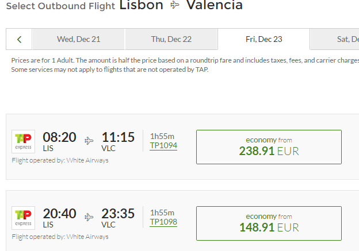Click plane icon between 08:20 and 11:15
359x251 pixels.
coord(89,140)
